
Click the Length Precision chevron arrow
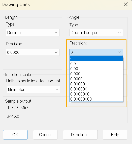point(56,52)
